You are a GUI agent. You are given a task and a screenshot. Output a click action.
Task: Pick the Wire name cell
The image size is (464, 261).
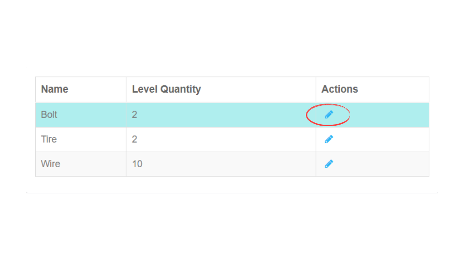(51, 164)
